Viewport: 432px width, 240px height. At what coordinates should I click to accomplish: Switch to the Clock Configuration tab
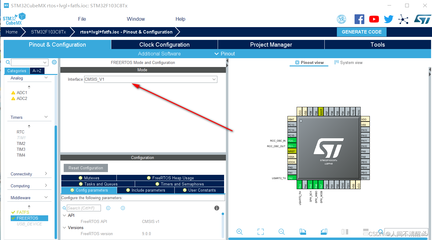[164, 44]
